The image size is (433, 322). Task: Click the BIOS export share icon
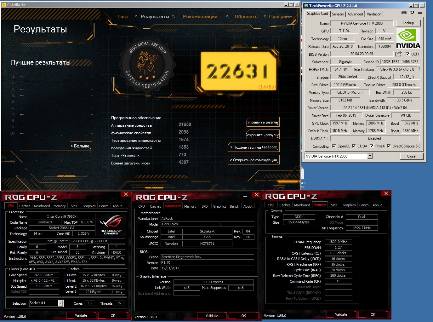point(398,54)
